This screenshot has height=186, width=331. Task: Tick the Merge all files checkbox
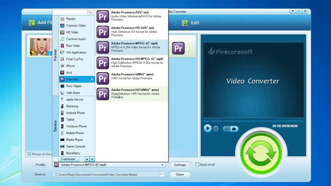(x=29, y=154)
